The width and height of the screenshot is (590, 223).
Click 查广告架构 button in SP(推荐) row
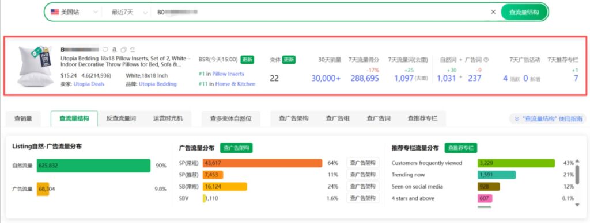coord(363,175)
